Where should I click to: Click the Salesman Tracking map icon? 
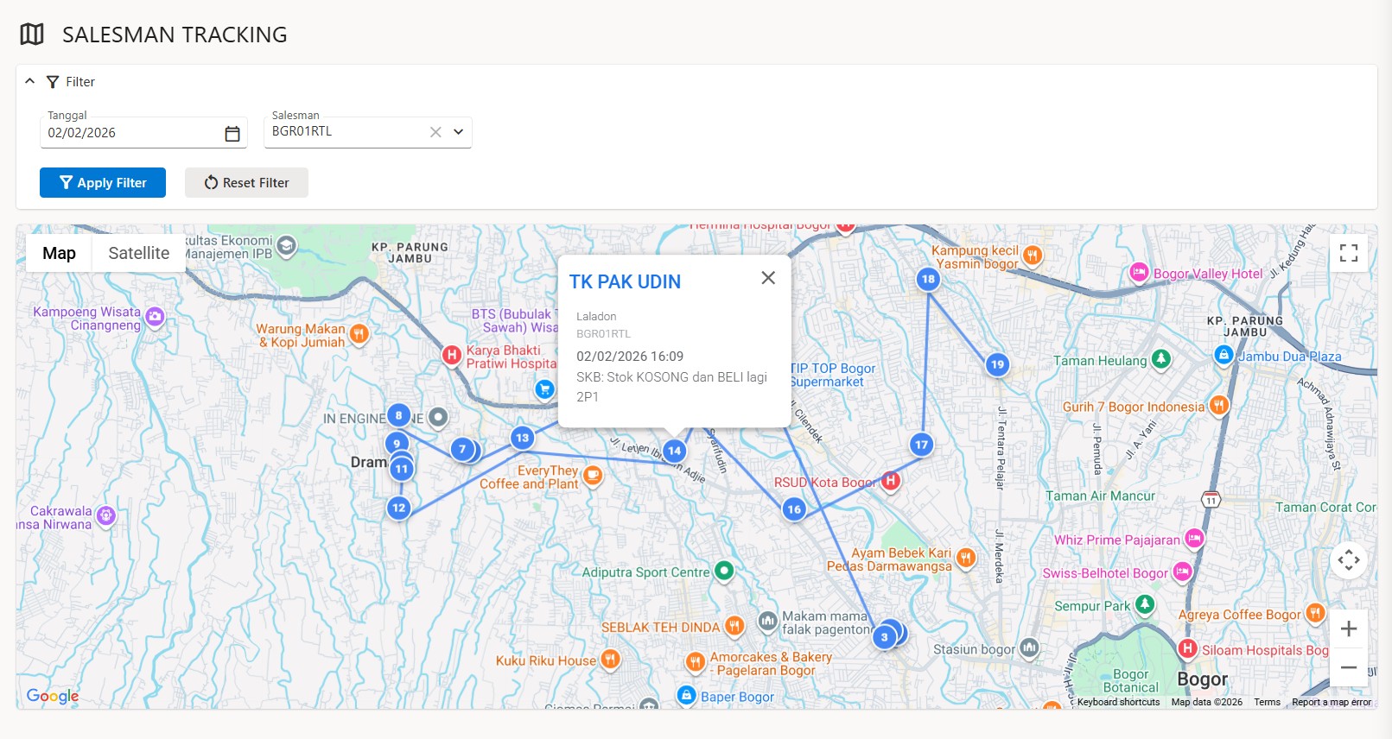click(x=32, y=35)
